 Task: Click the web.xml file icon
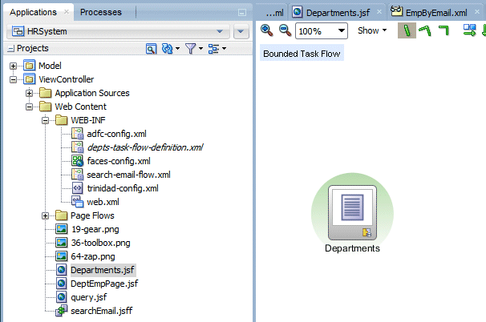(x=77, y=202)
